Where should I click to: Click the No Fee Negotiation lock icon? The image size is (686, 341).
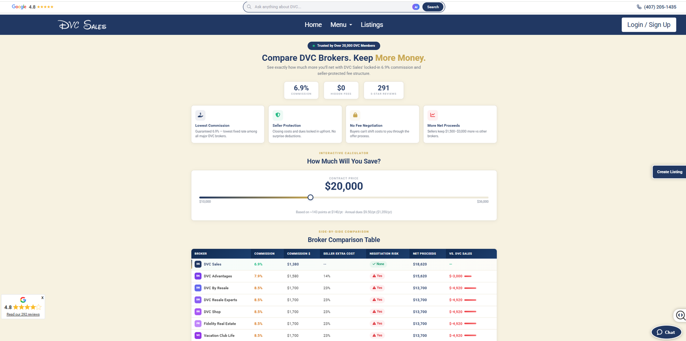click(x=355, y=115)
